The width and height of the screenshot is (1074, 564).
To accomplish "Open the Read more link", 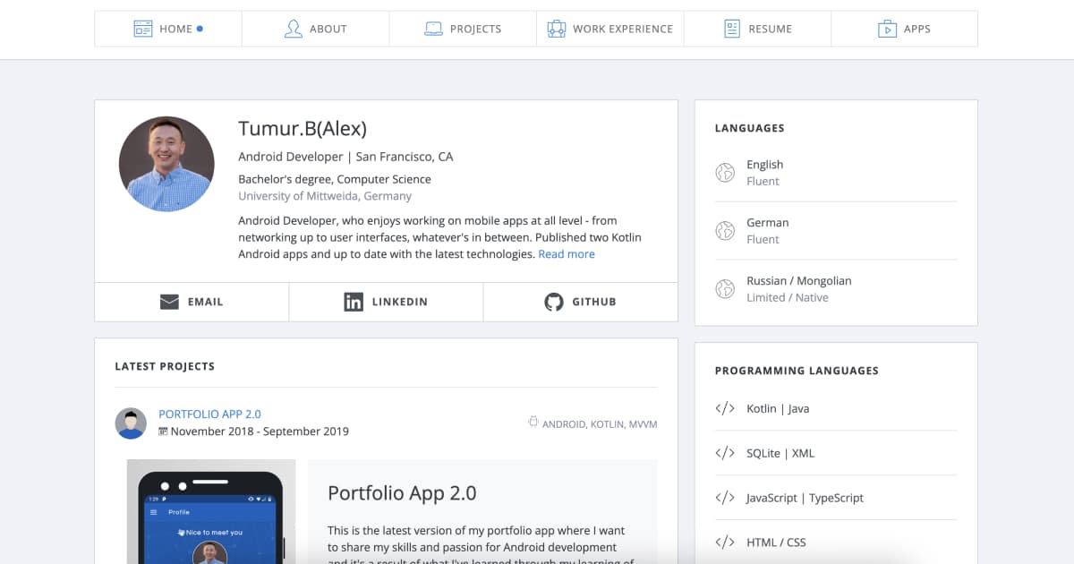I will pyautogui.click(x=566, y=253).
